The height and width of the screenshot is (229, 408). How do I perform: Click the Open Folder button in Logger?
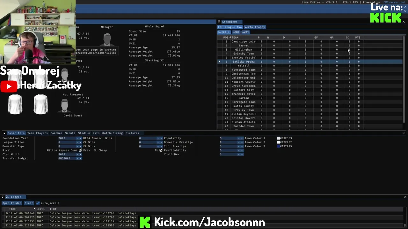coord(12,203)
